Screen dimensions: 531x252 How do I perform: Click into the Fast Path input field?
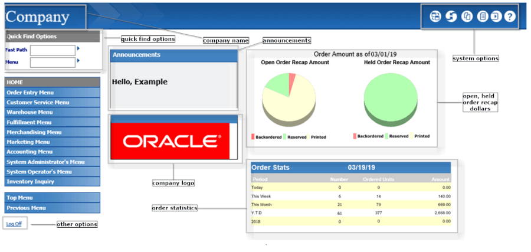pos(53,51)
